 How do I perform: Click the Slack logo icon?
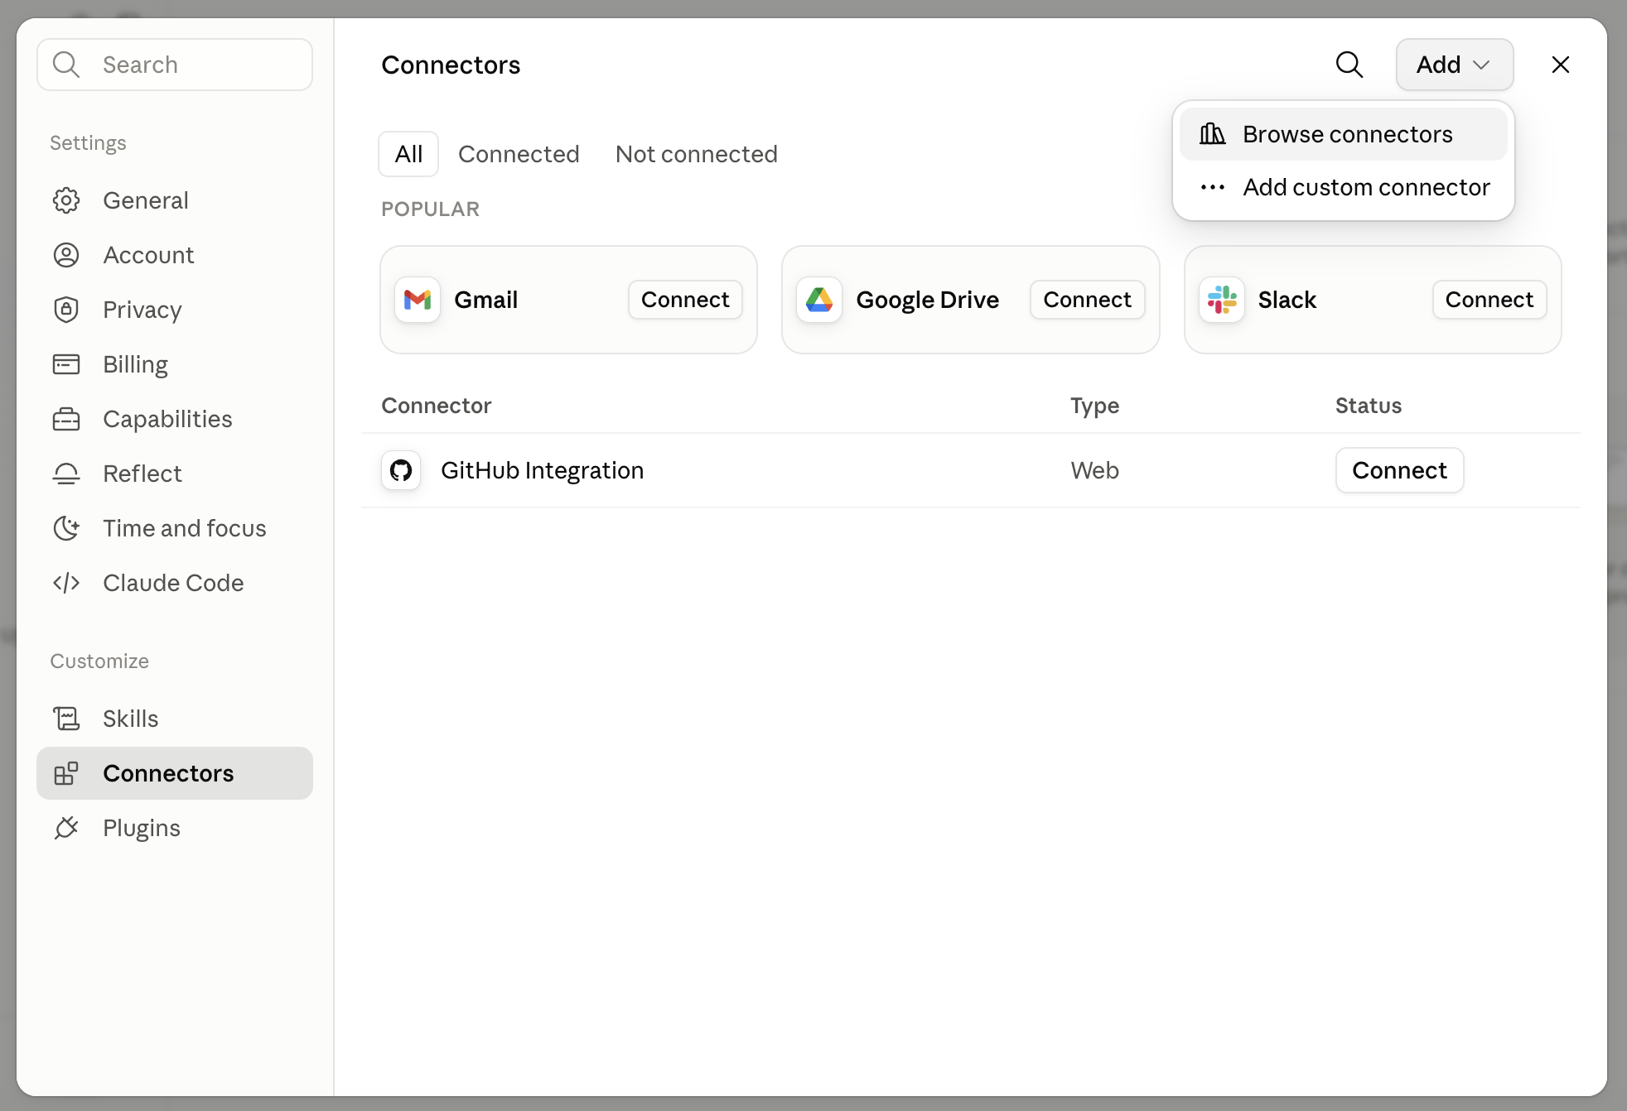click(x=1222, y=300)
